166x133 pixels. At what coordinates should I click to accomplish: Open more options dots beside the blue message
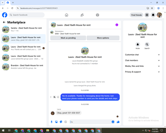point(51,97)
